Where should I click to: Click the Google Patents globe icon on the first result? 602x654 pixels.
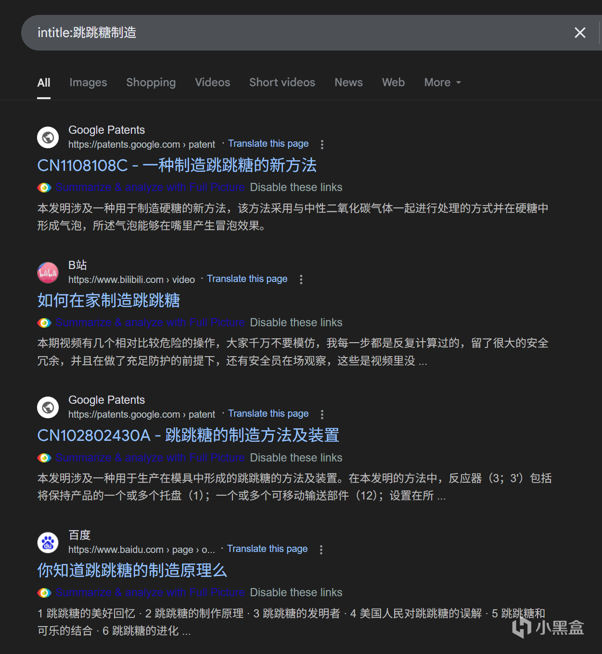pyautogui.click(x=48, y=137)
